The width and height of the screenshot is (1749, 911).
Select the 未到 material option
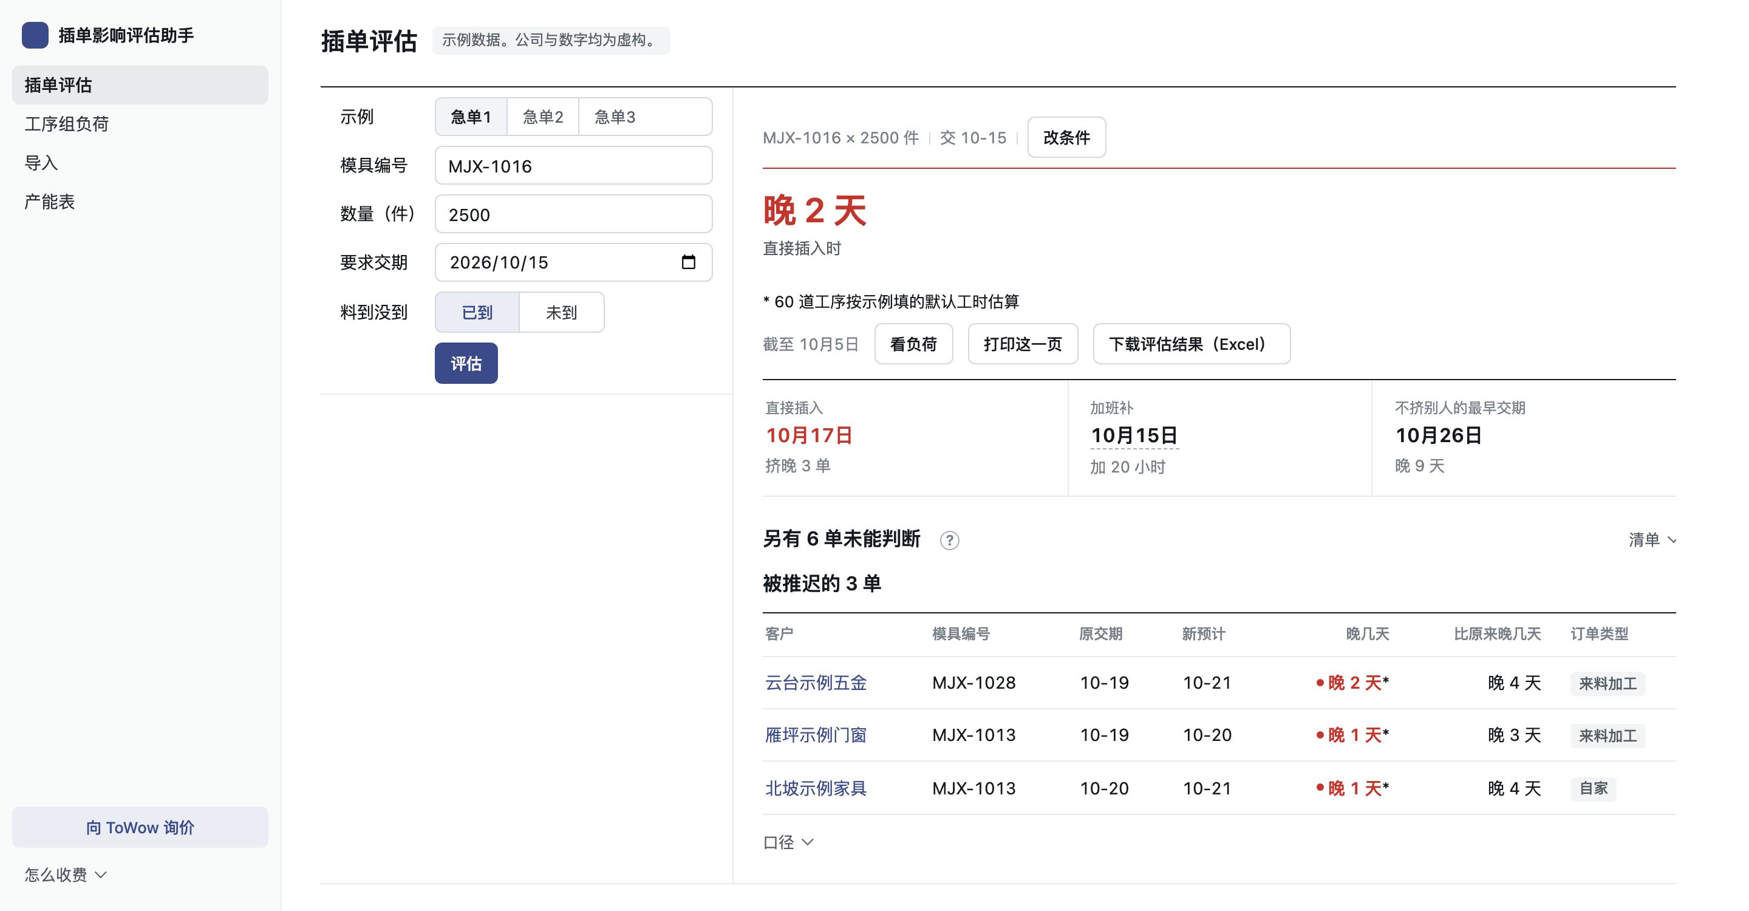click(562, 312)
